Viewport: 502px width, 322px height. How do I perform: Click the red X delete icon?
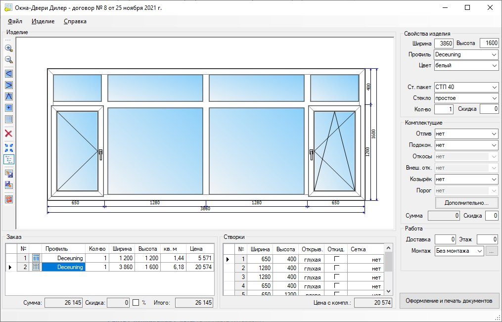pos(8,134)
